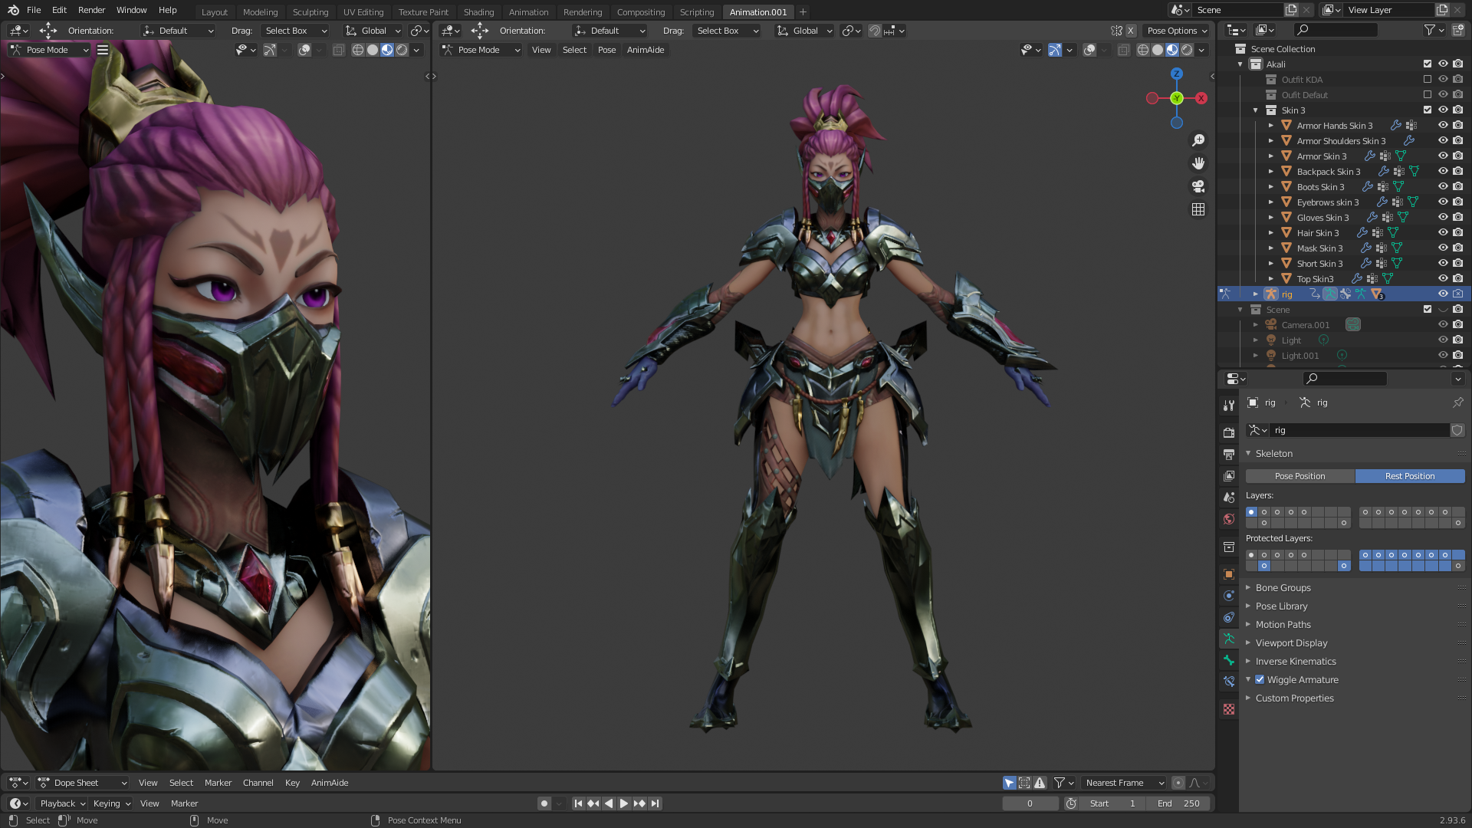
Task: Open the Bone properties tab
Action: click(x=1229, y=660)
